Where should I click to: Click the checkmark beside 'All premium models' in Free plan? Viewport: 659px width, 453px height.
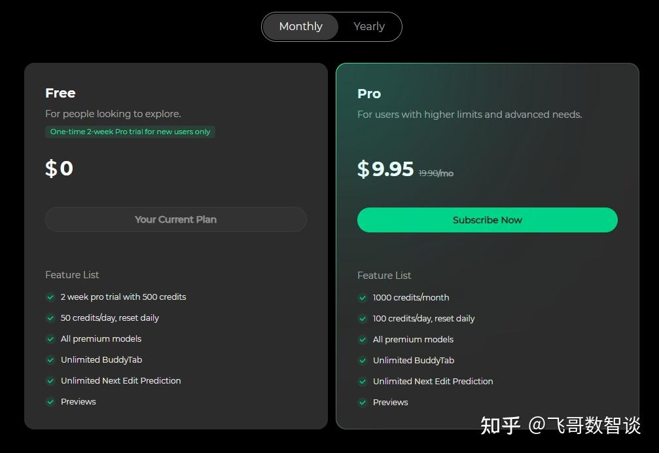50,339
